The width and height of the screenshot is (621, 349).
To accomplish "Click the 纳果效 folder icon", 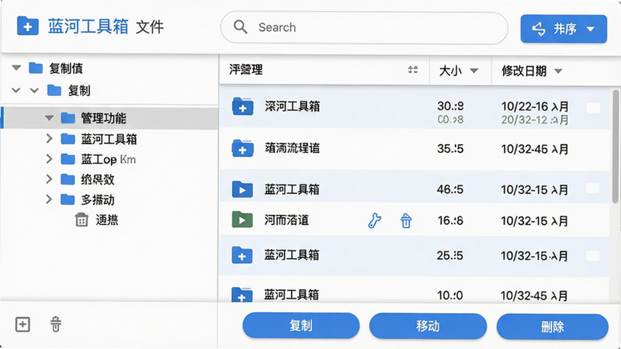I will point(68,179).
